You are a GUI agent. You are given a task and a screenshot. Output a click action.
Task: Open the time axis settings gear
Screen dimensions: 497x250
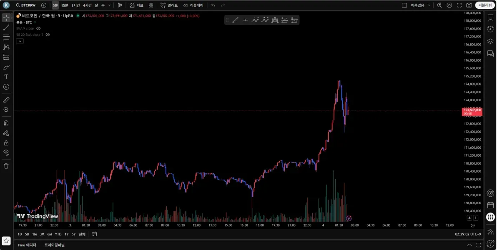click(472, 225)
